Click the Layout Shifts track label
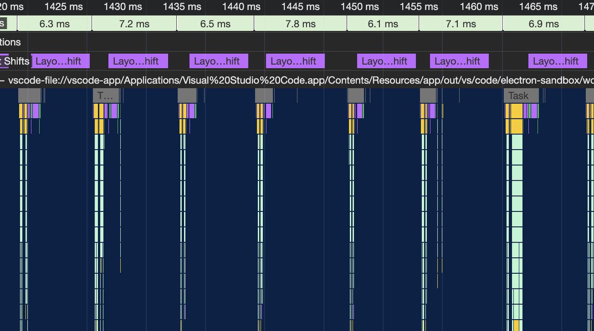The width and height of the screenshot is (594, 331). coord(15,61)
